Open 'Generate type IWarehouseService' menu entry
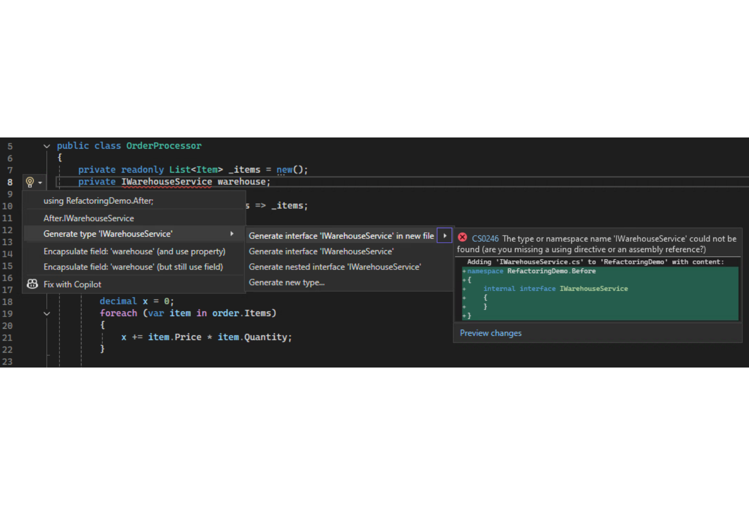 pyautogui.click(x=108, y=234)
